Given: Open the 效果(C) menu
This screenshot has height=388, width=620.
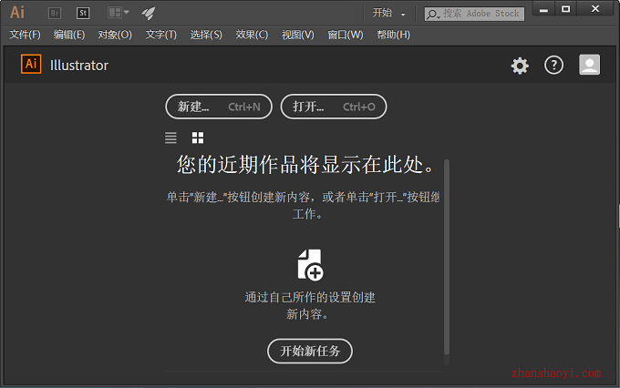Looking at the screenshot, I should coord(252,35).
